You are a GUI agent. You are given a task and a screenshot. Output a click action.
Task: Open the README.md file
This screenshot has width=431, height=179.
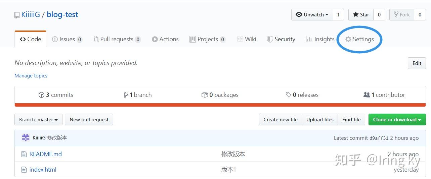tap(46, 154)
